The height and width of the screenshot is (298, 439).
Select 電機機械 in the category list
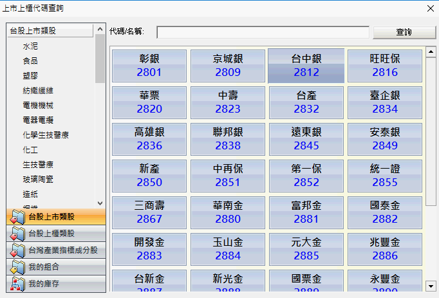click(38, 106)
